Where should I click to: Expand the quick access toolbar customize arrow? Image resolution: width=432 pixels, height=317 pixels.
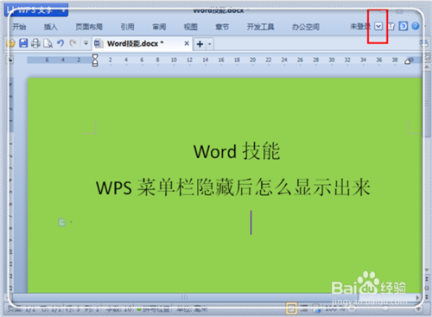point(86,43)
